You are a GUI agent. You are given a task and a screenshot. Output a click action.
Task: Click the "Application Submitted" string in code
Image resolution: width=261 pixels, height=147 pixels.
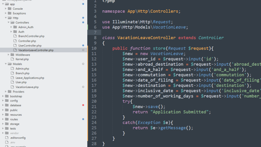point(179,112)
